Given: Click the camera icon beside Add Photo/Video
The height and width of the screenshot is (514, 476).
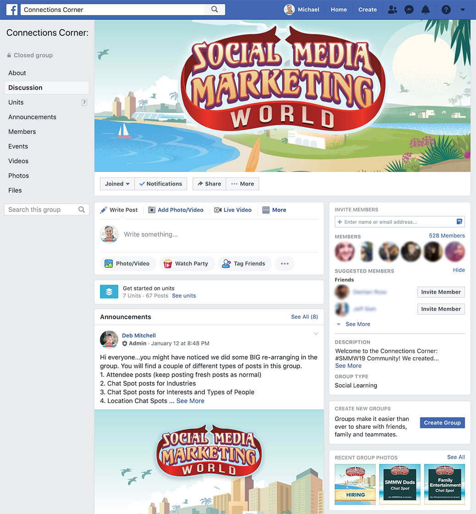Looking at the screenshot, I should [x=152, y=210].
